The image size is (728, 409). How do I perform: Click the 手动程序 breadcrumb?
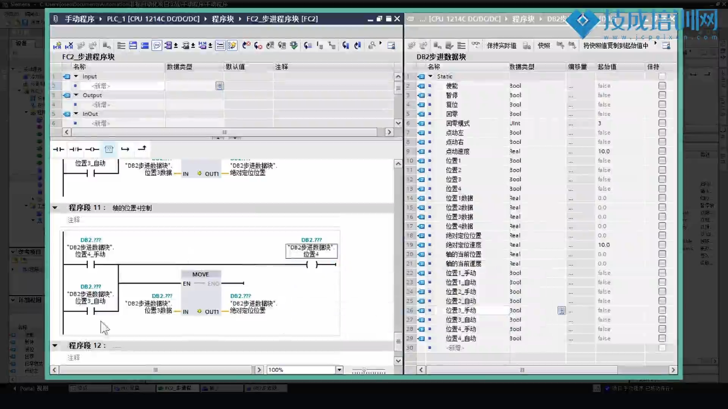[x=80, y=19]
